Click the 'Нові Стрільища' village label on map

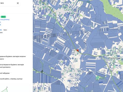[x=115, y=58]
